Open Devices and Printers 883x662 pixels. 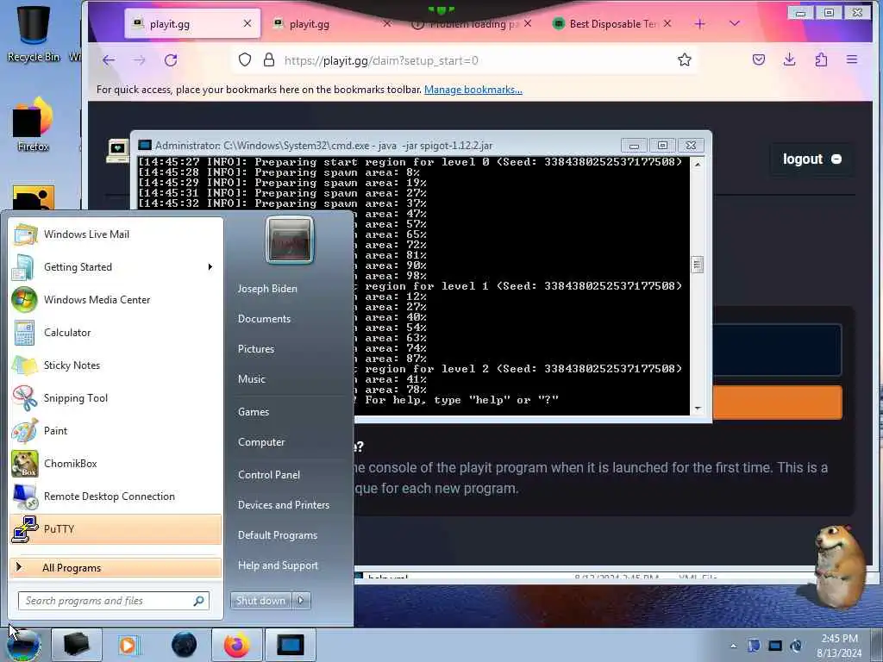point(283,505)
